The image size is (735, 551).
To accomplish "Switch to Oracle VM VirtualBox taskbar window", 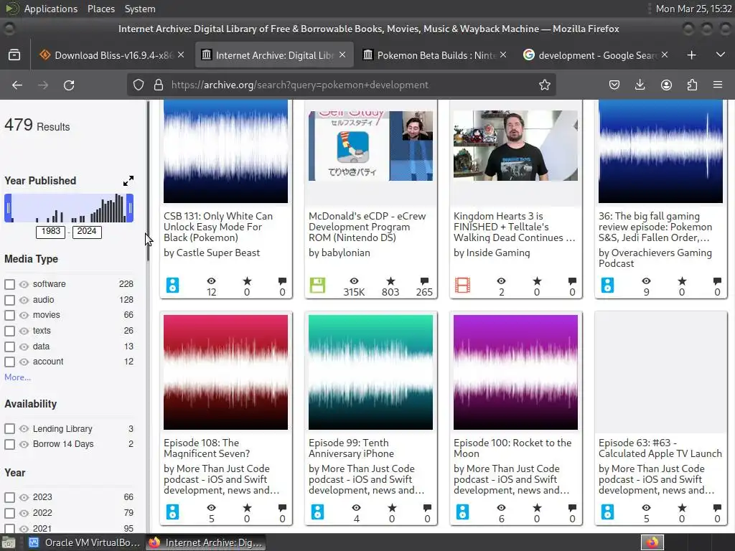I will coord(84,542).
